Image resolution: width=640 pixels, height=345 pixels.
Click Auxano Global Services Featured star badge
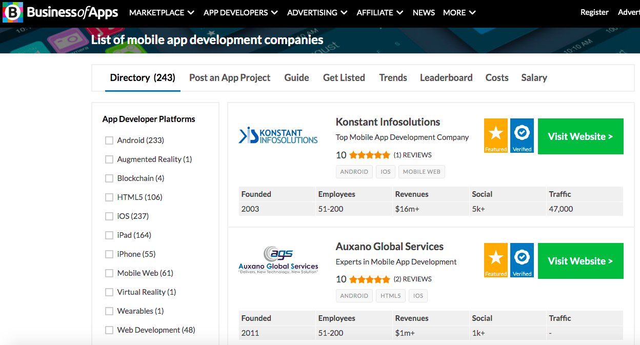[496, 260]
